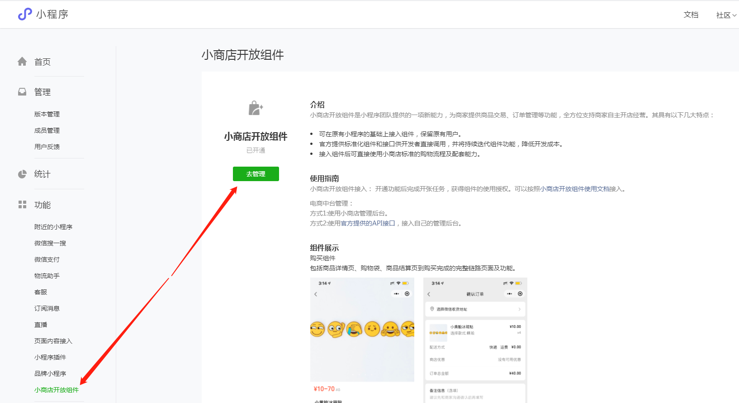
Task: Click the 电商中台管理 text
Action: pos(332,203)
